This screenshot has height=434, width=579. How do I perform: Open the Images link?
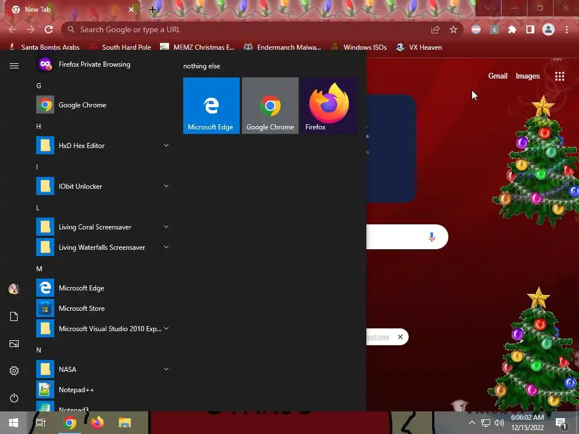tap(528, 76)
